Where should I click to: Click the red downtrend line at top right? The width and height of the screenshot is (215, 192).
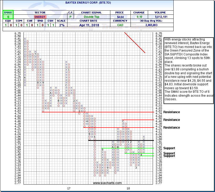(135, 43)
